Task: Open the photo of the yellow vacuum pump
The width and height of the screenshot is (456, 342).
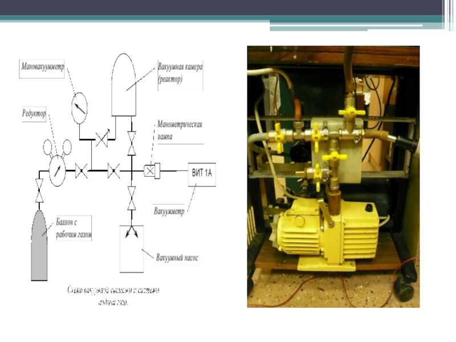Action: pos(333,177)
